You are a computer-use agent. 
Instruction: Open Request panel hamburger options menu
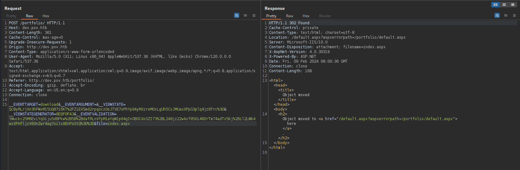coord(254,15)
